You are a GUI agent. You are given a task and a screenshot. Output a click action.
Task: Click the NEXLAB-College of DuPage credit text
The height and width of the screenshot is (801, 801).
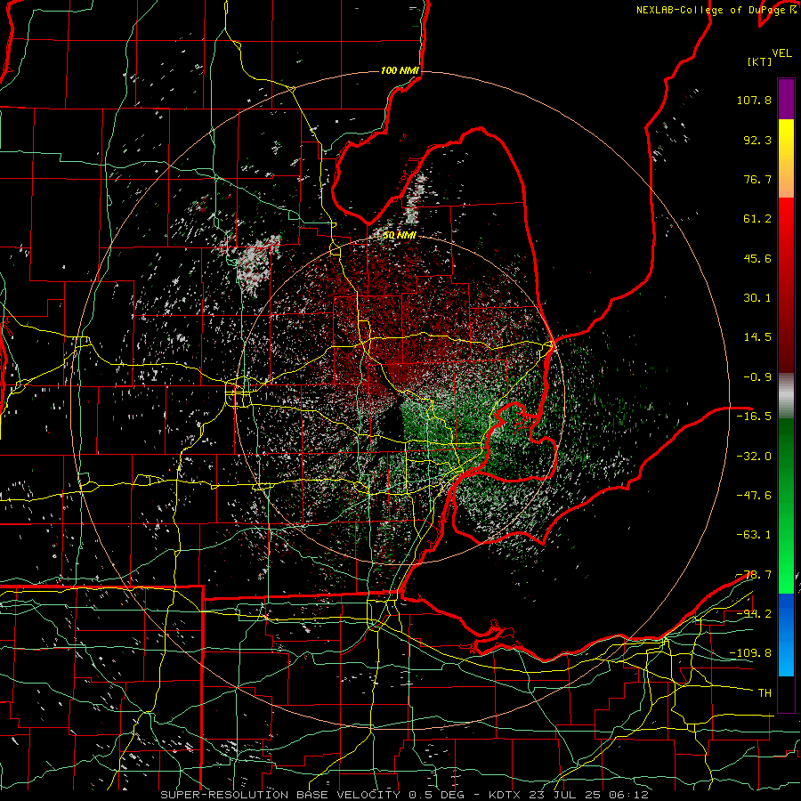[x=716, y=10]
